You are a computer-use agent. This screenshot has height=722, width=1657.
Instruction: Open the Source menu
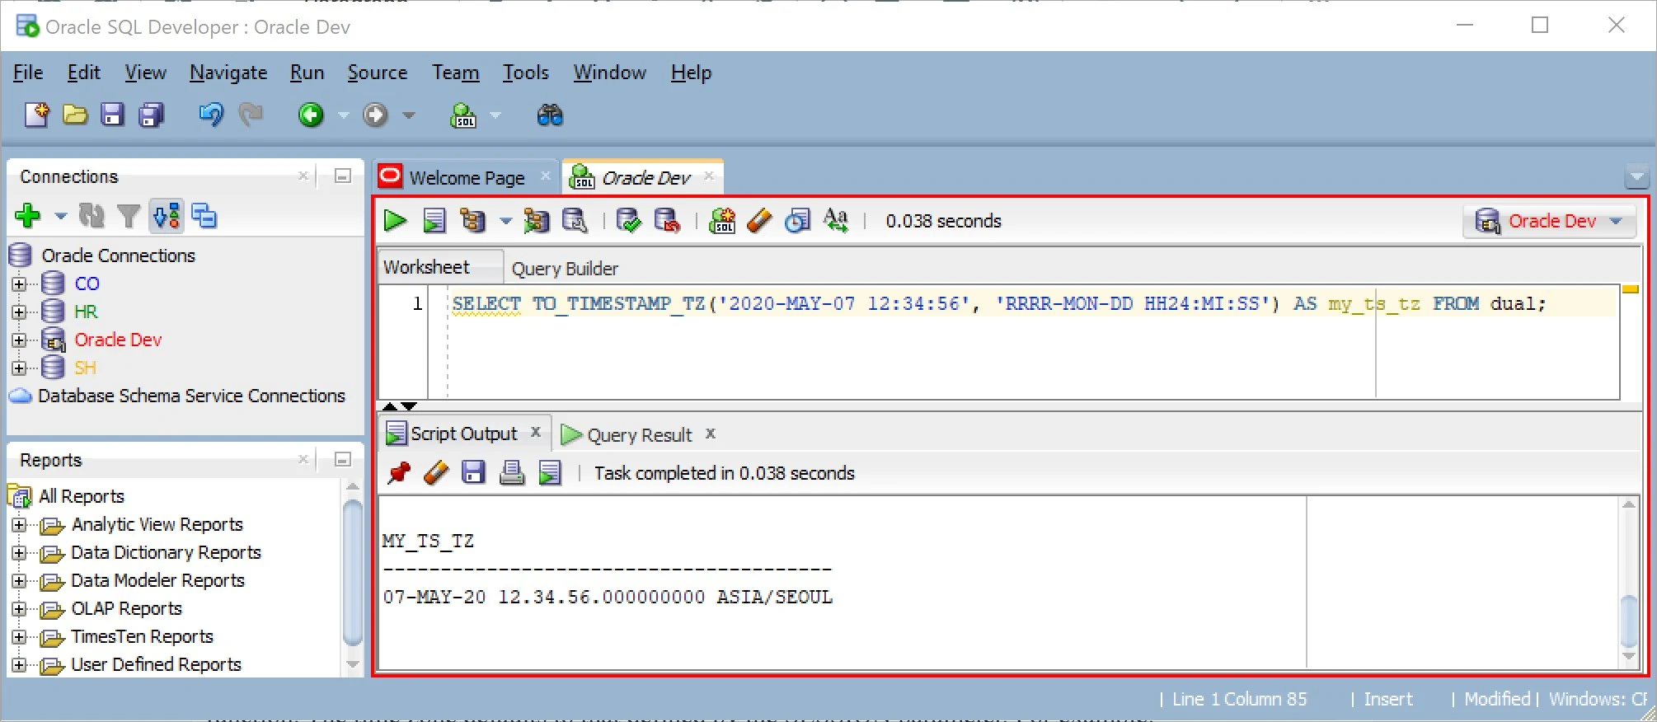coord(378,73)
